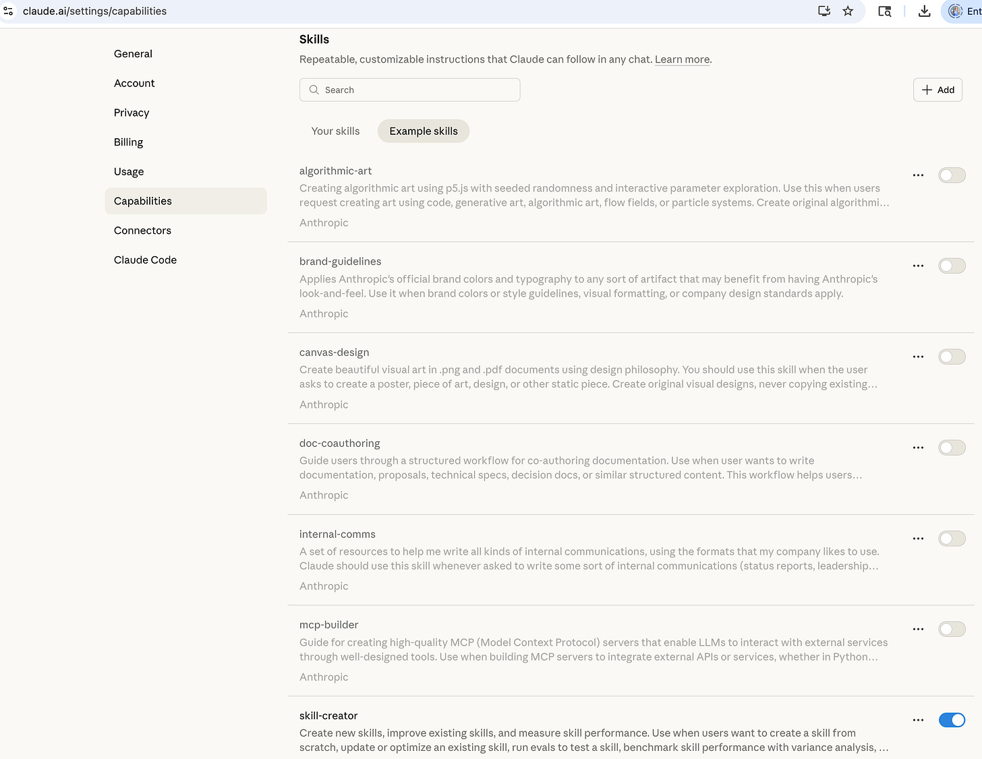The height and width of the screenshot is (759, 982).
Task: Click the Add skill button
Action: point(937,90)
